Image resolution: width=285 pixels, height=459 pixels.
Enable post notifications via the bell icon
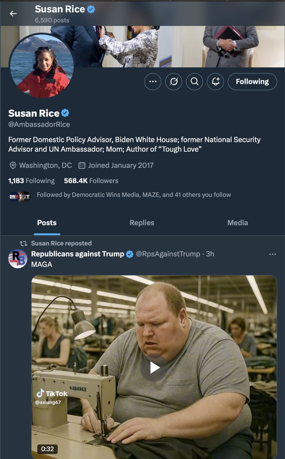(x=215, y=81)
